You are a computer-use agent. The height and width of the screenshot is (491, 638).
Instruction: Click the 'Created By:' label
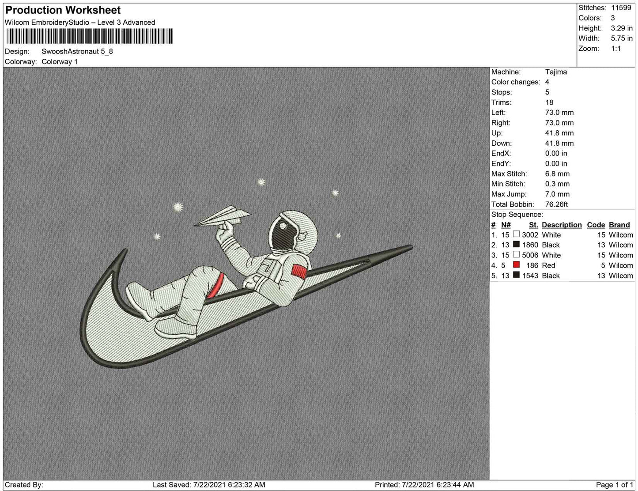click(24, 485)
